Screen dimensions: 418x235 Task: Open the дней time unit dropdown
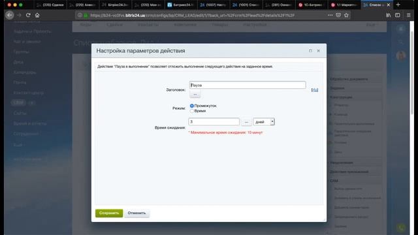(x=264, y=122)
